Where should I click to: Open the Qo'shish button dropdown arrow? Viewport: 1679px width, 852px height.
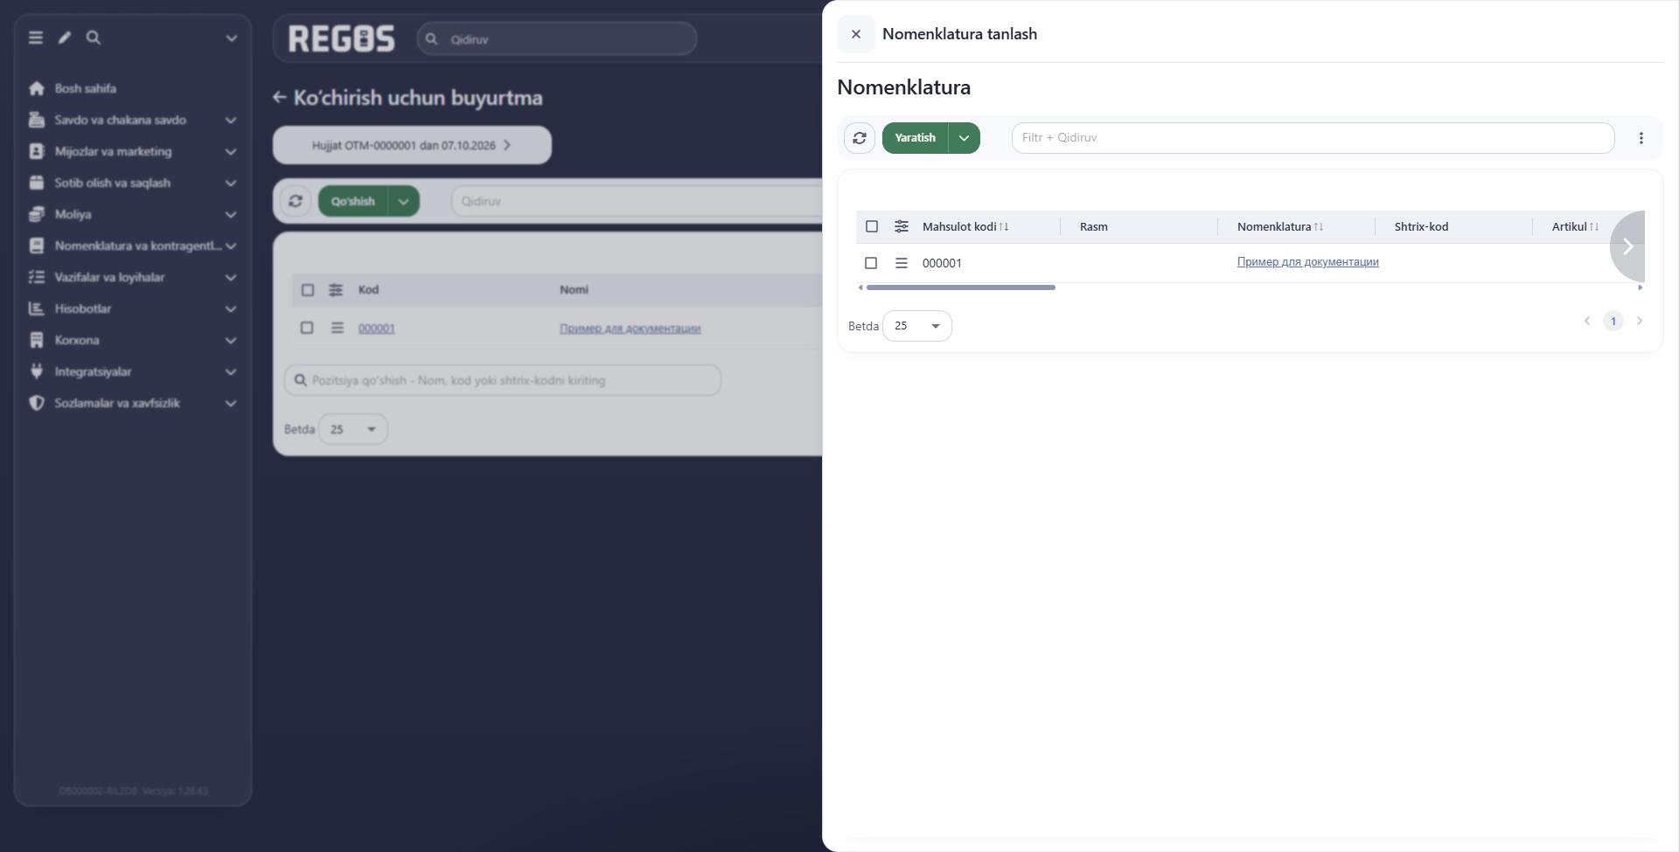pyautogui.click(x=403, y=201)
